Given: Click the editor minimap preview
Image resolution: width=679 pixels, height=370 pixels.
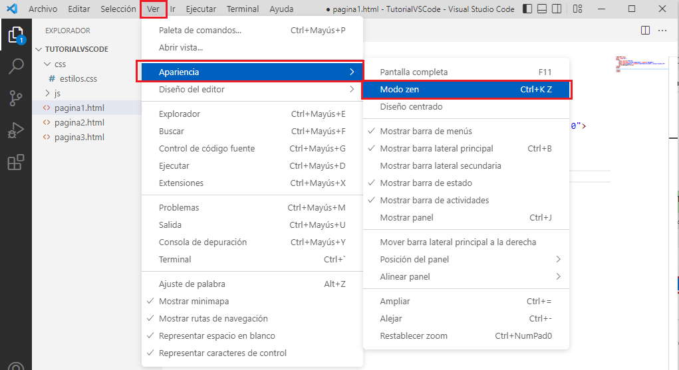Looking at the screenshot, I should pos(641,64).
